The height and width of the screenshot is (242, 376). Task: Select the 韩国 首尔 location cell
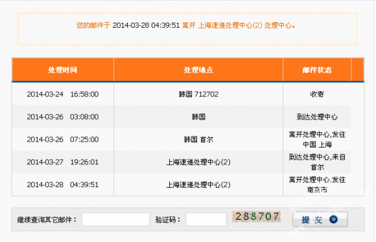tap(198, 139)
